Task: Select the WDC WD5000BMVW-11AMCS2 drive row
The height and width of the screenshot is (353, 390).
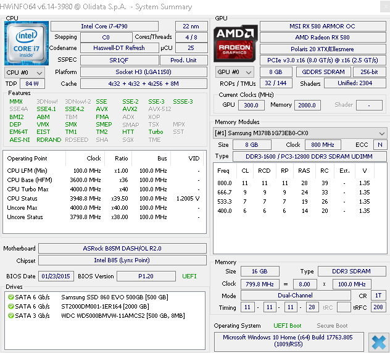Action: [x=105, y=315]
